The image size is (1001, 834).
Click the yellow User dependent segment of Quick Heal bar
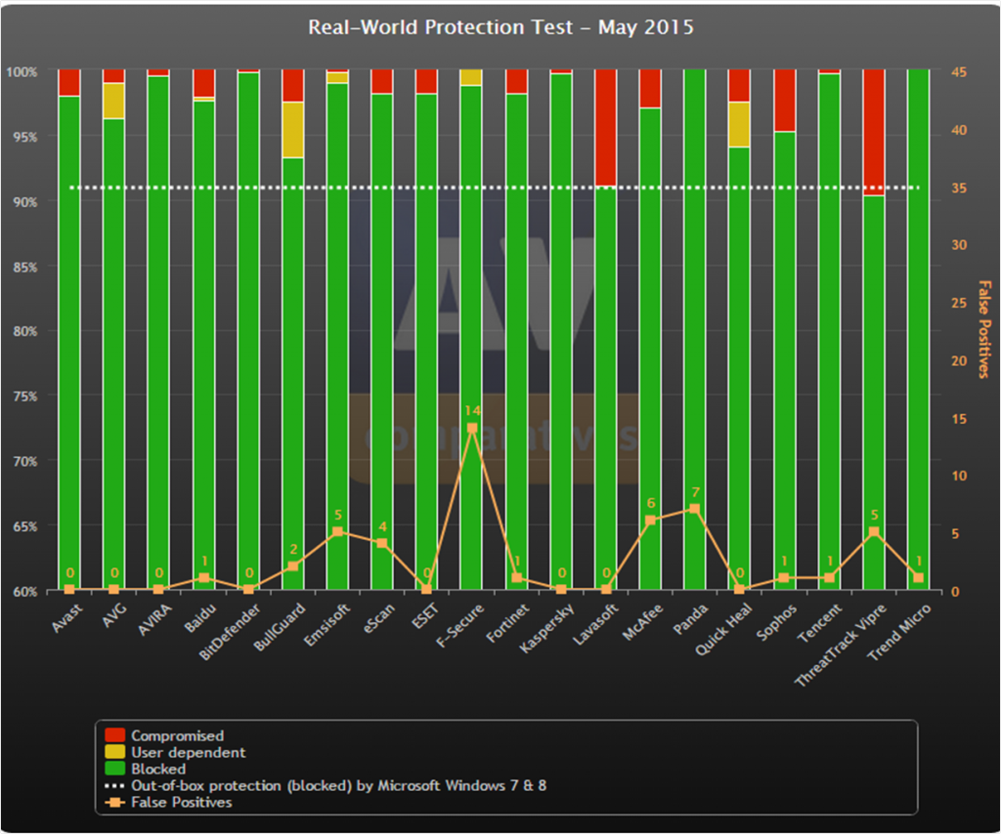coord(739,124)
